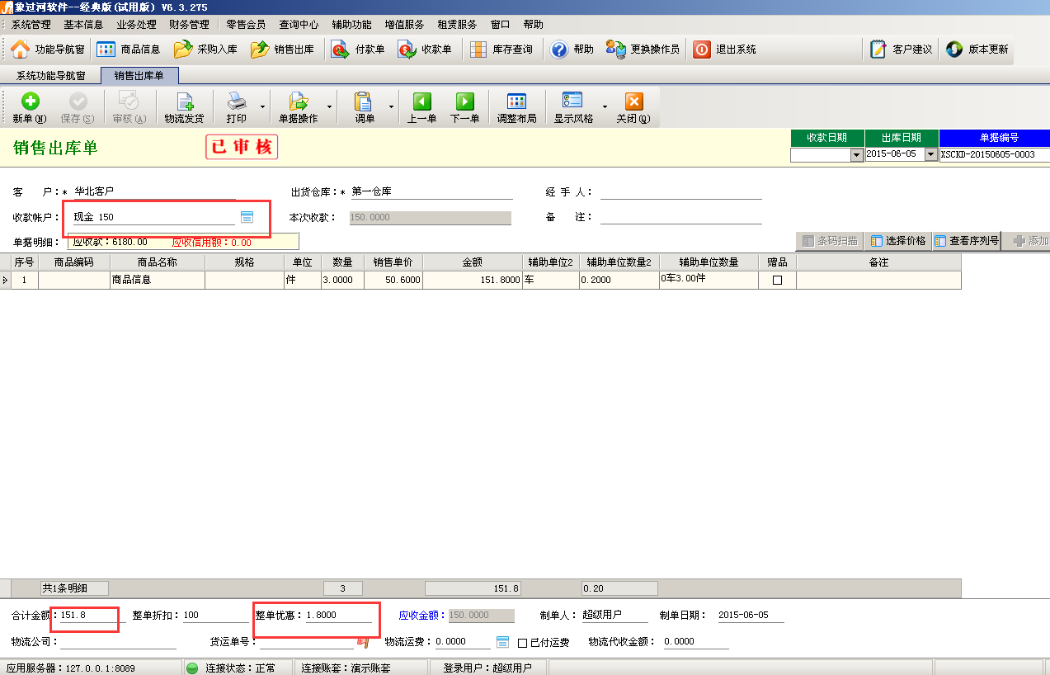
Task: Click the 金额 column header
Action: pyautogui.click(x=473, y=262)
